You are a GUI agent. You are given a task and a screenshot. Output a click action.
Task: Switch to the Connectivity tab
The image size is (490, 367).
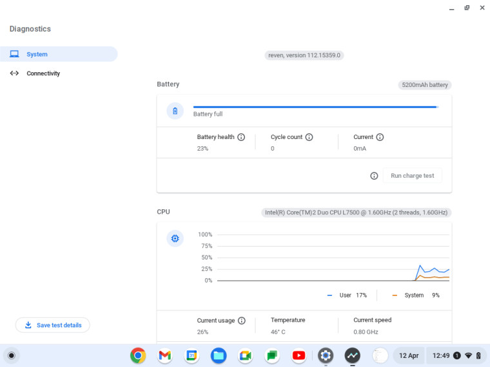point(43,73)
